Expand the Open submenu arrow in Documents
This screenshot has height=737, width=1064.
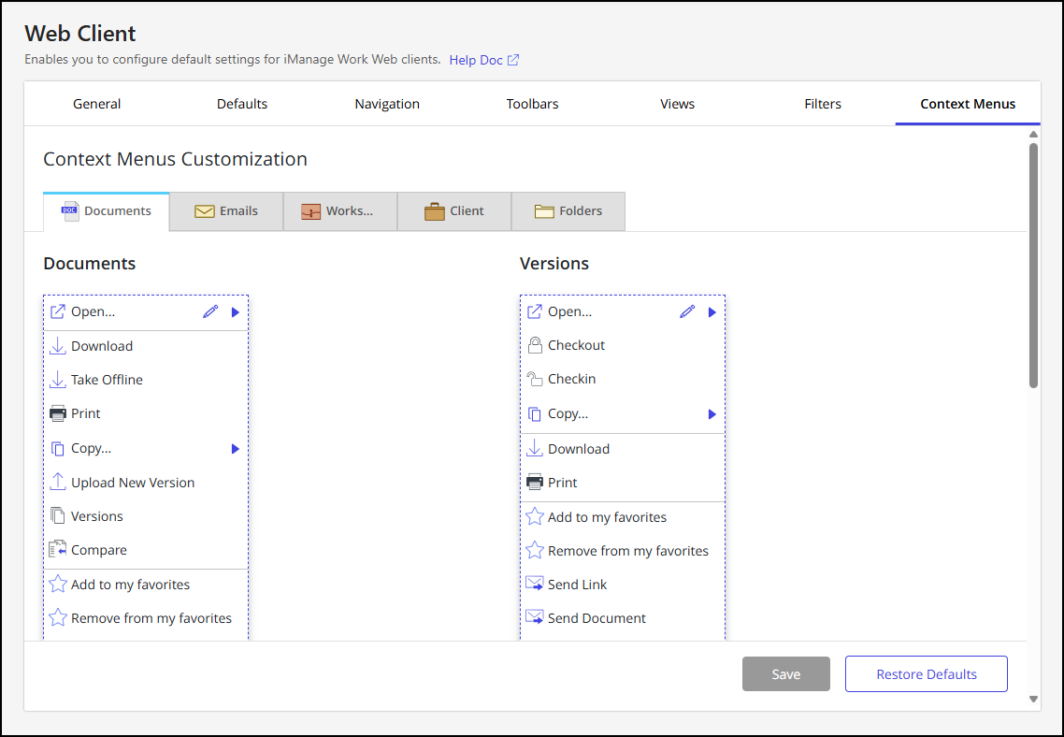tap(236, 311)
